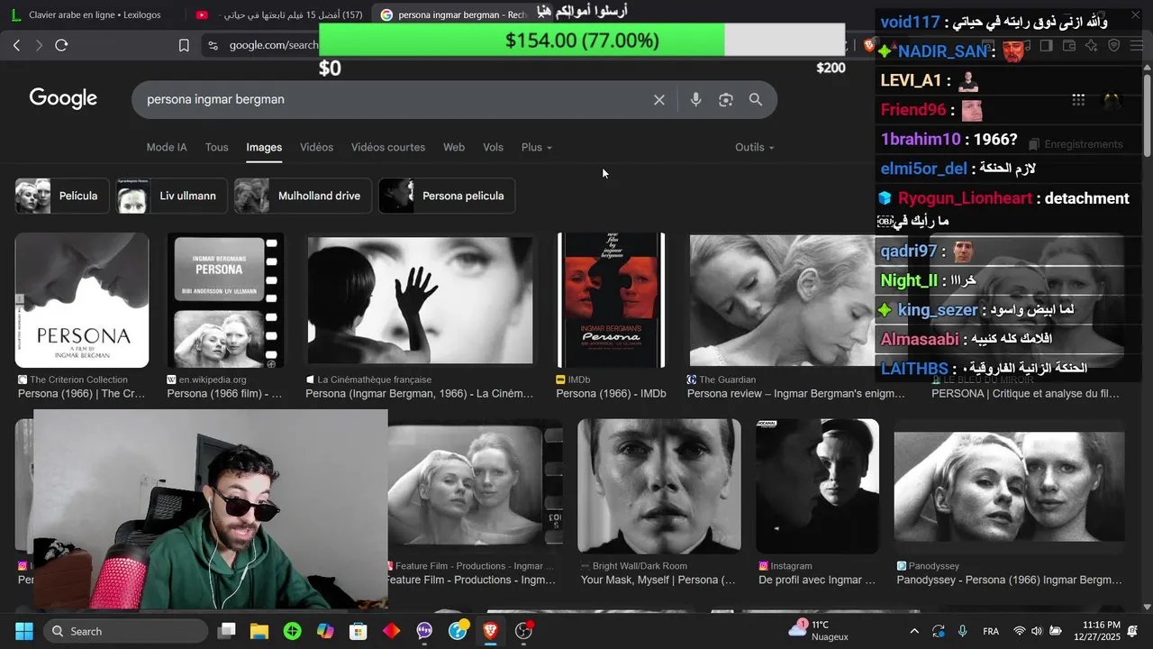1153x649 pixels.
Task: Open Bright Wall/Dark Room face image
Action: [x=659, y=486]
